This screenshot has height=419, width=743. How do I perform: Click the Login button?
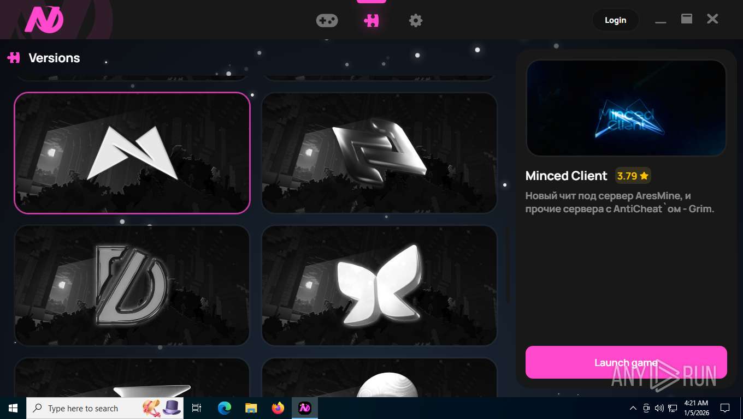pos(615,20)
